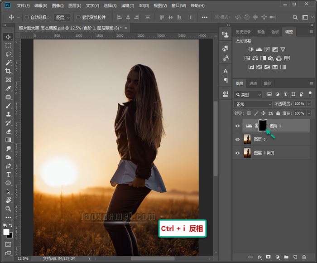Image resolution: width=317 pixels, height=263 pixels.
Task: Click the add layer style fx icon
Action: click(259, 257)
